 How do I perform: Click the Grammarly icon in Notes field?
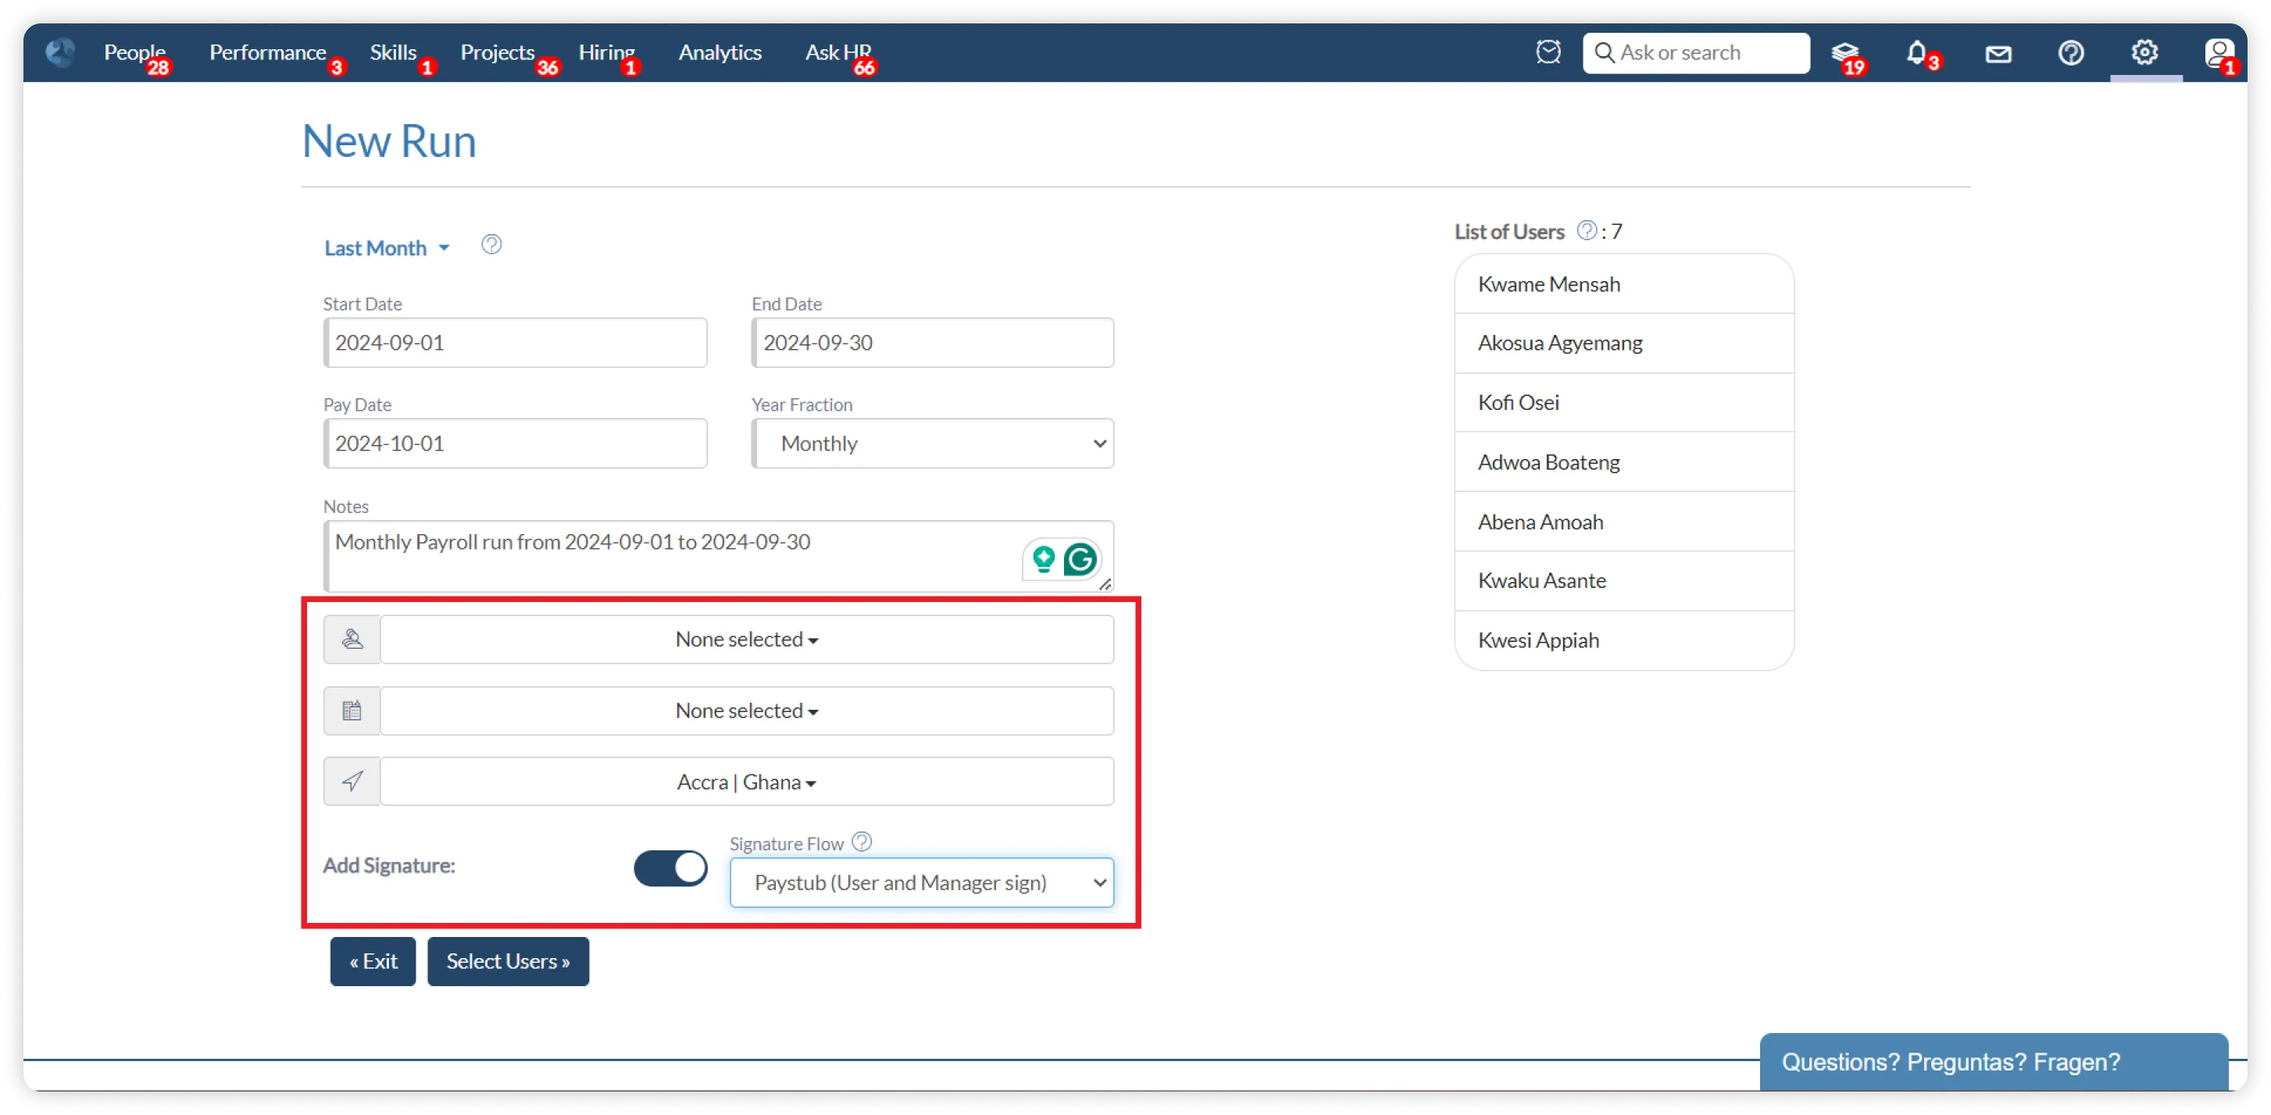[x=1080, y=559]
